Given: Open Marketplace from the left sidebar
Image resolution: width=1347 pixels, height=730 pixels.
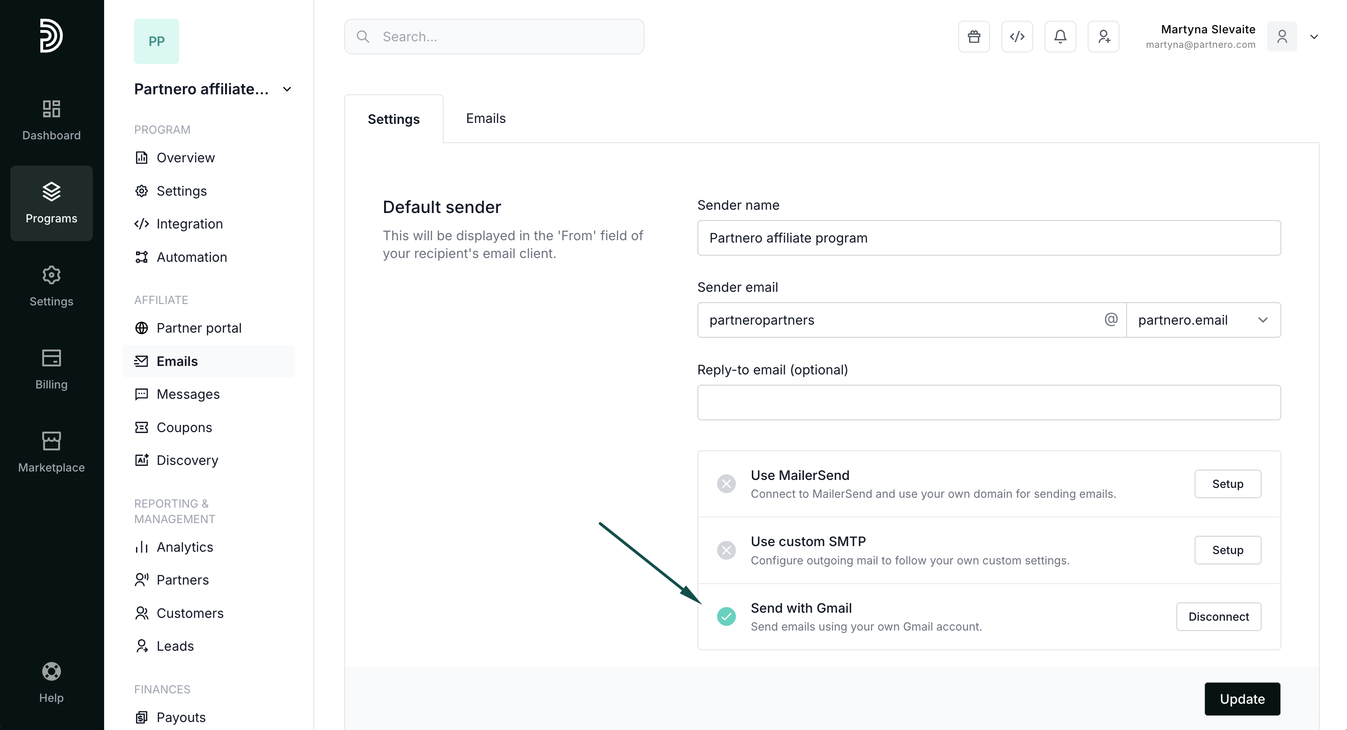Looking at the screenshot, I should (51, 452).
